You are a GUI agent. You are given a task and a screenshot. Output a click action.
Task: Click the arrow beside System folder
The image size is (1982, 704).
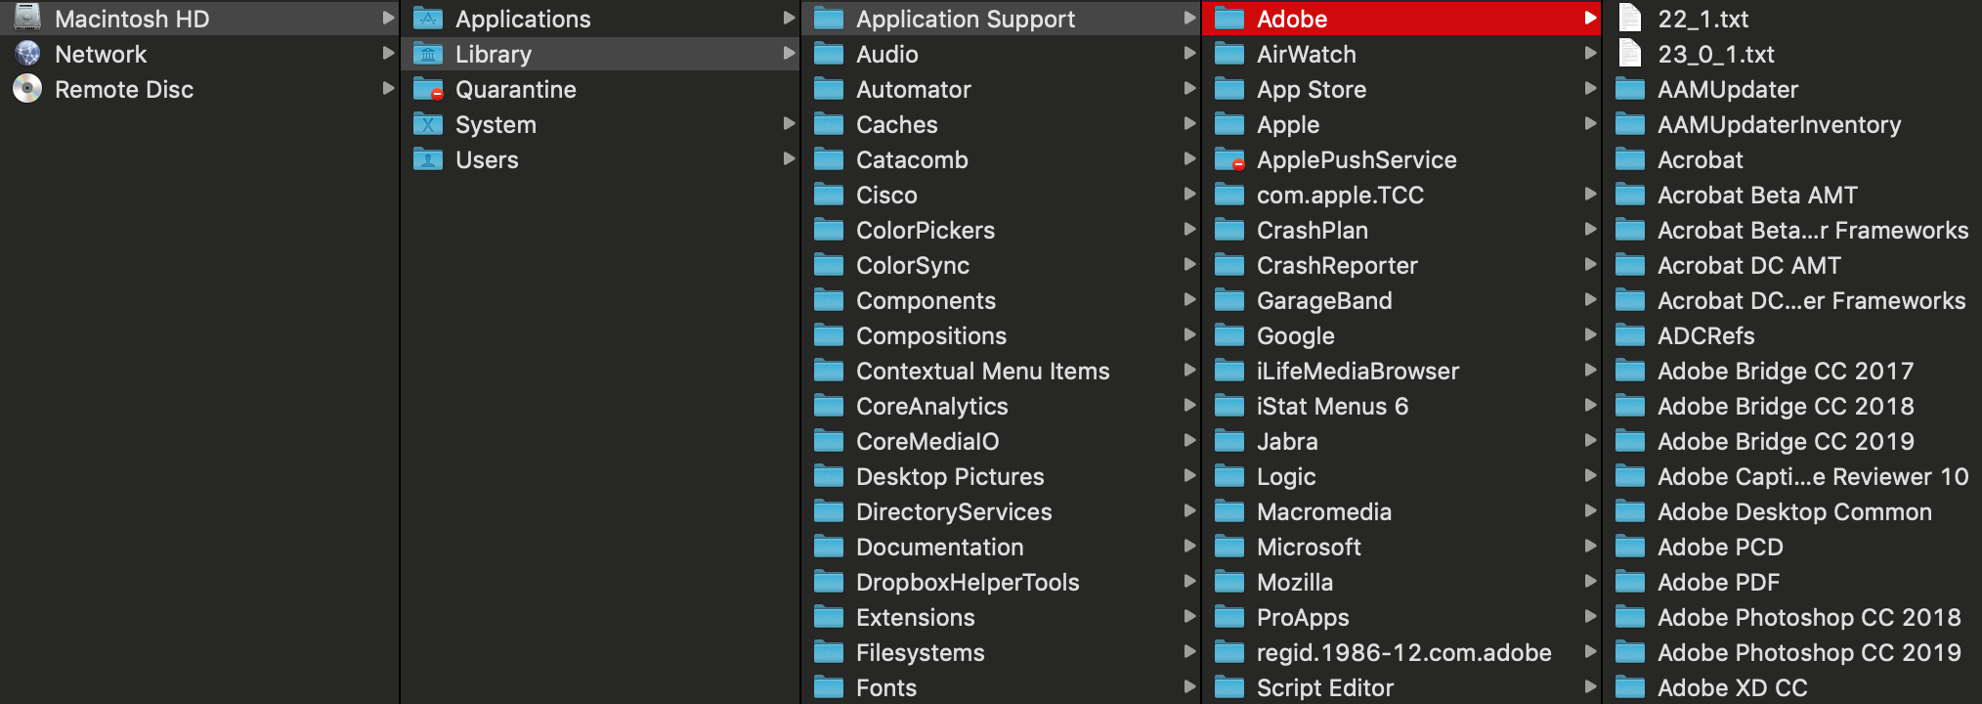click(x=789, y=123)
